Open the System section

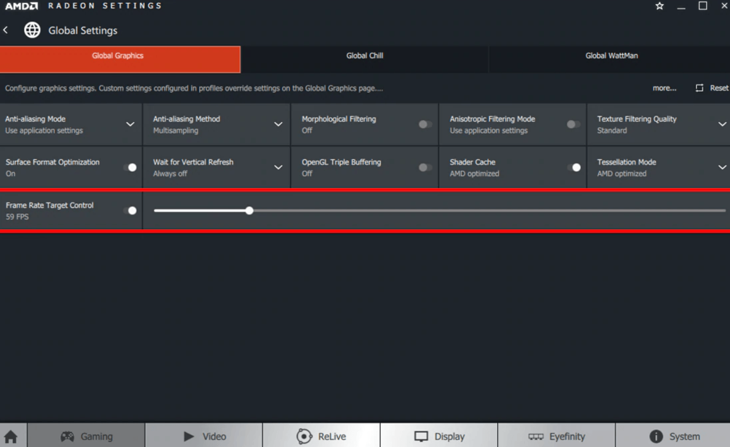pyautogui.click(x=673, y=435)
